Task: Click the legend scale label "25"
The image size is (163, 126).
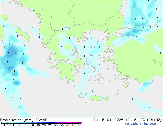Action: click(50, 125)
